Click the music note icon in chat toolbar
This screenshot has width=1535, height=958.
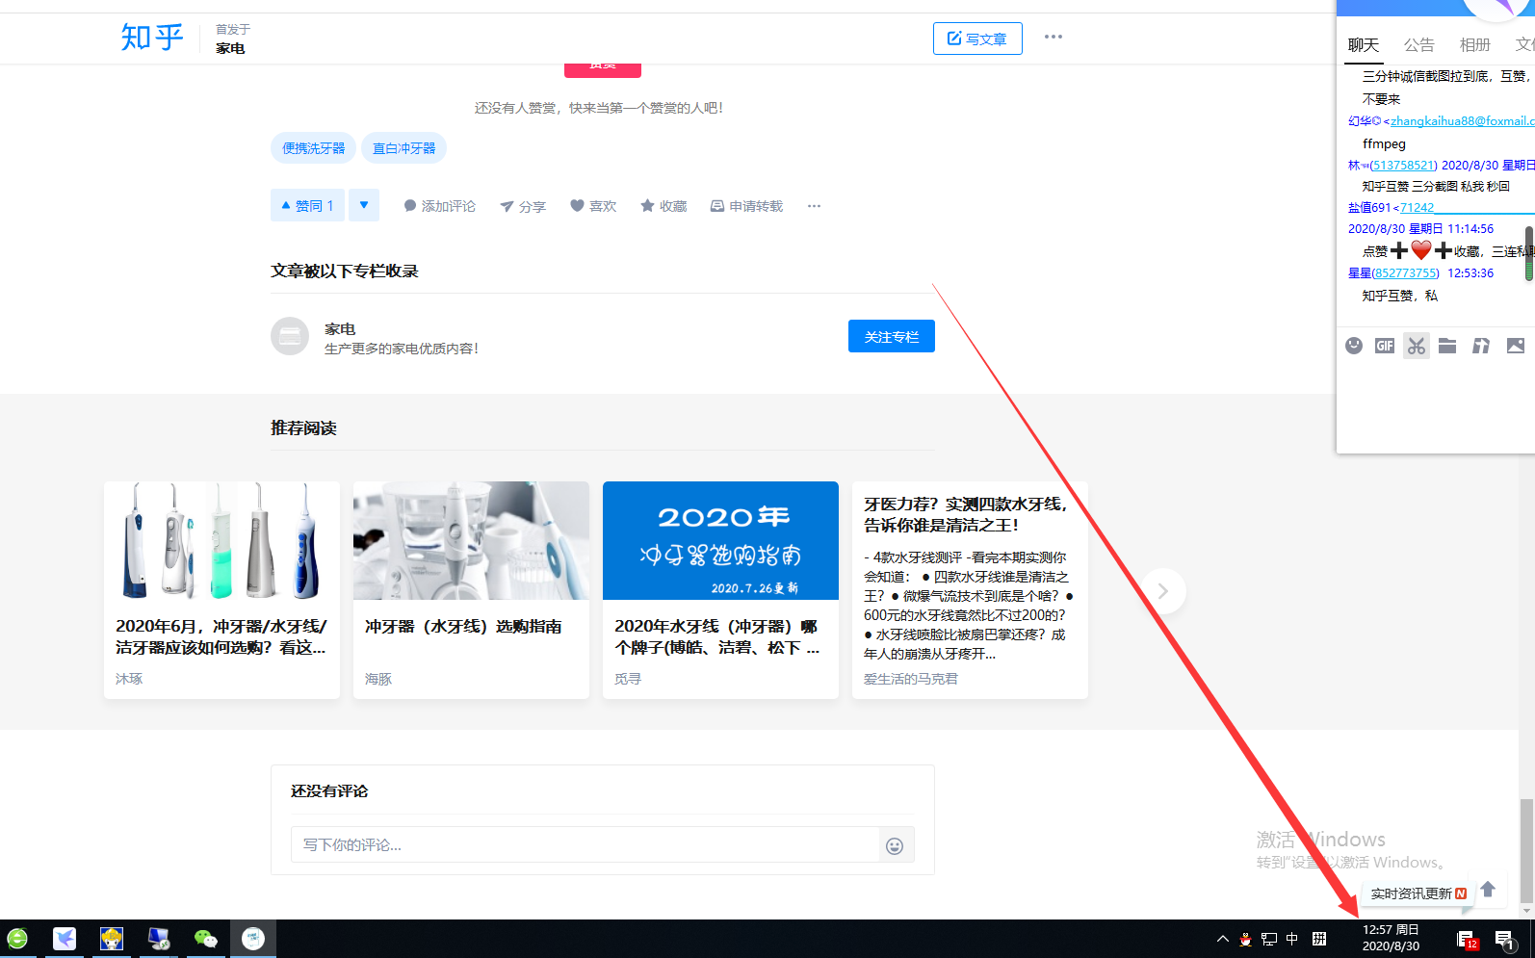1481,346
